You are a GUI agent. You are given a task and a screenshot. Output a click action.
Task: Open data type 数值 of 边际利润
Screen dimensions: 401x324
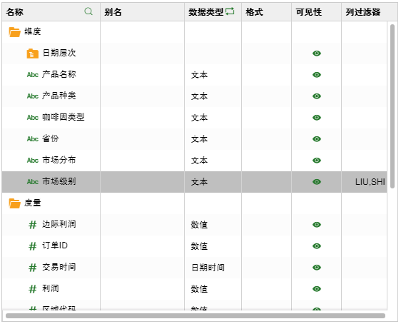tap(199, 225)
